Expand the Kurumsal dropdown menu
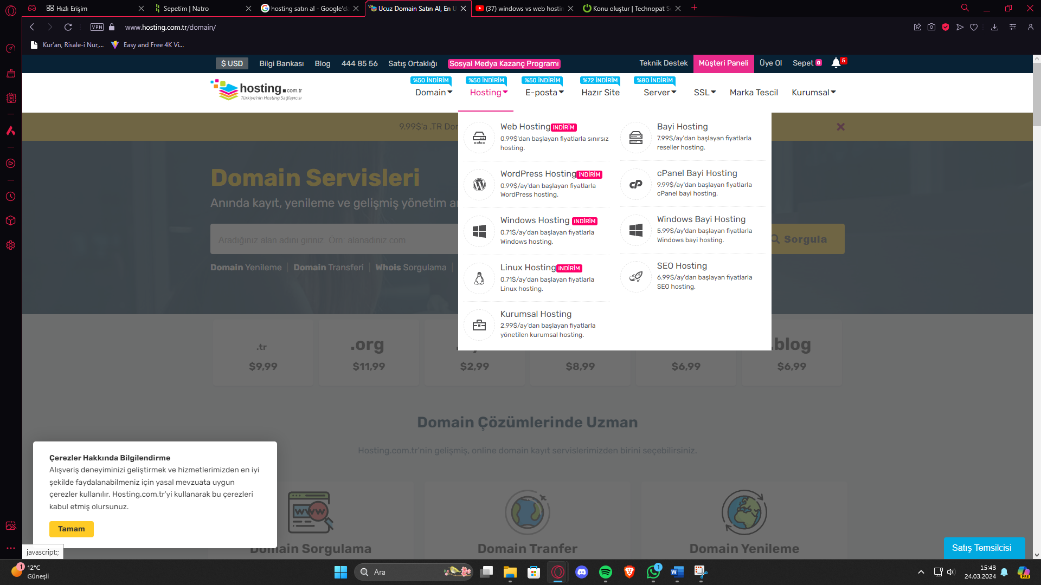 [813, 93]
